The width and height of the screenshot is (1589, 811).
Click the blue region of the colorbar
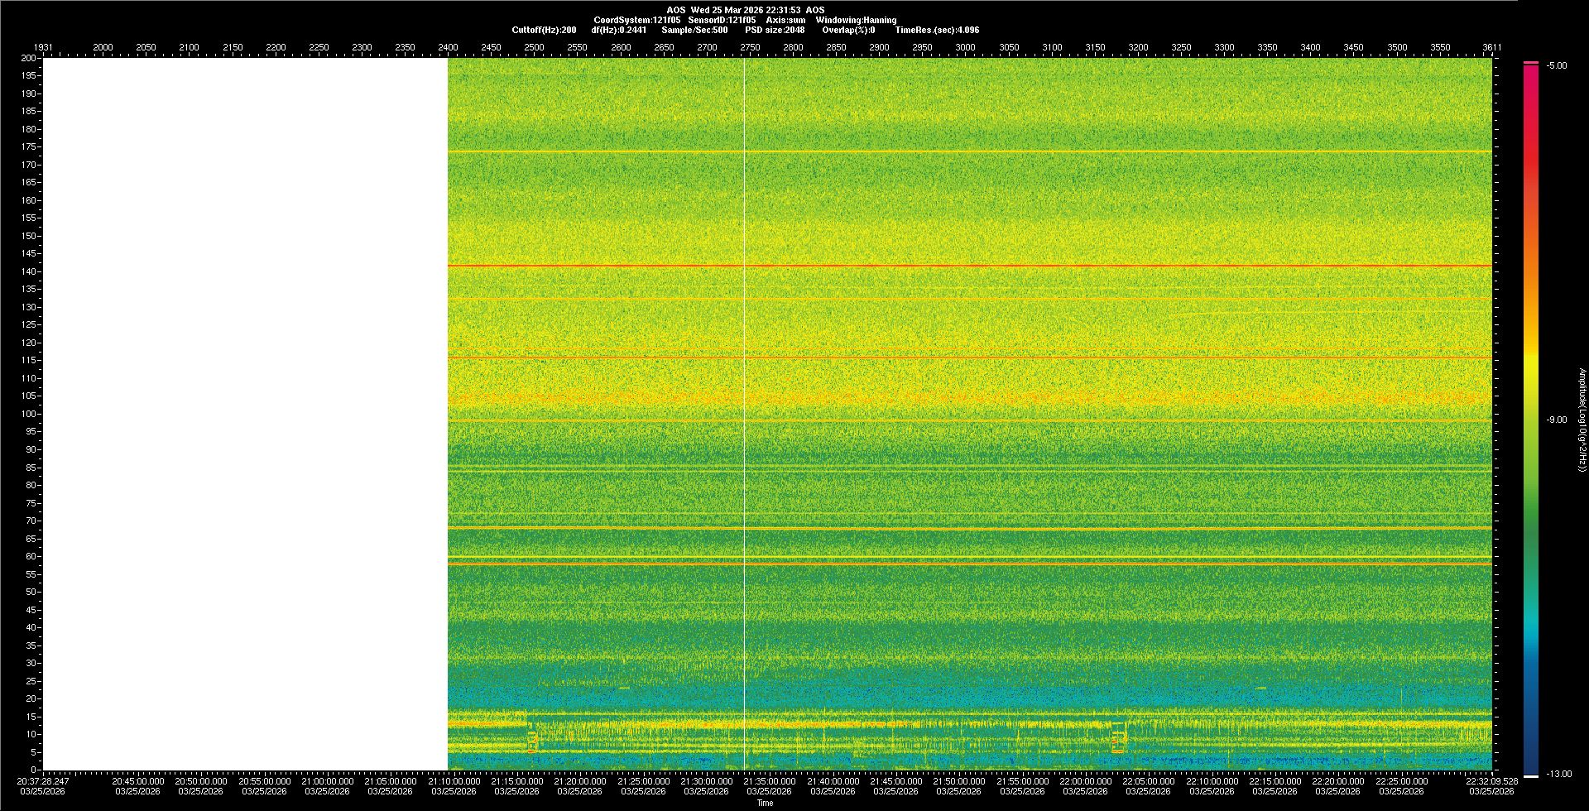pos(1531,712)
